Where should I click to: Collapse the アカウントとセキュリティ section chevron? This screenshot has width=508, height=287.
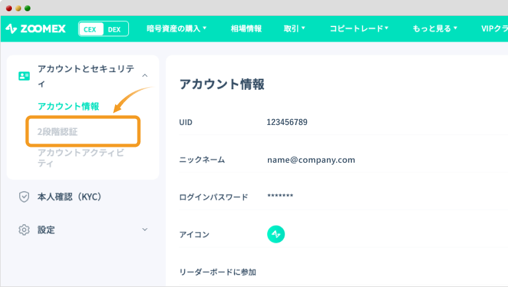145,75
